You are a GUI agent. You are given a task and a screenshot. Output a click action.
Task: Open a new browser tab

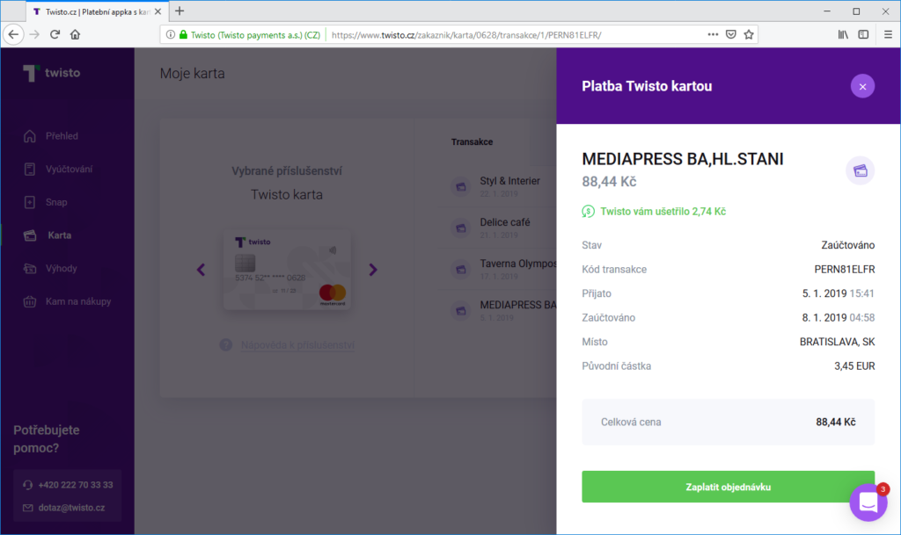pos(179,11)
